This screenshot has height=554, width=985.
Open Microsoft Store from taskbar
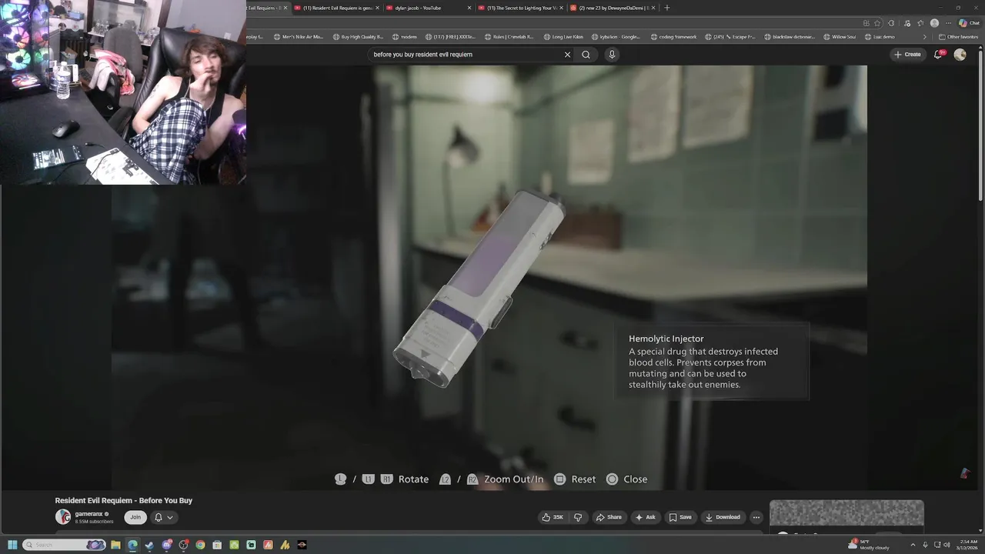point(217,545)
